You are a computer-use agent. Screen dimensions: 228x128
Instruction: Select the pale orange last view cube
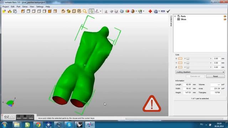click(55, 11)
